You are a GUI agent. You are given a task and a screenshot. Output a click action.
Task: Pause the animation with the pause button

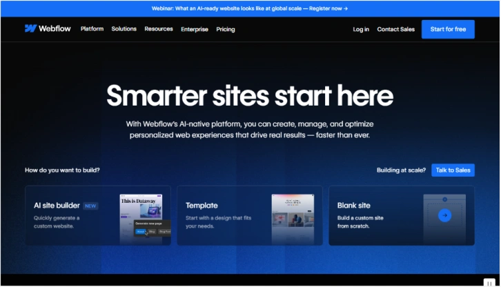[489, 283]
